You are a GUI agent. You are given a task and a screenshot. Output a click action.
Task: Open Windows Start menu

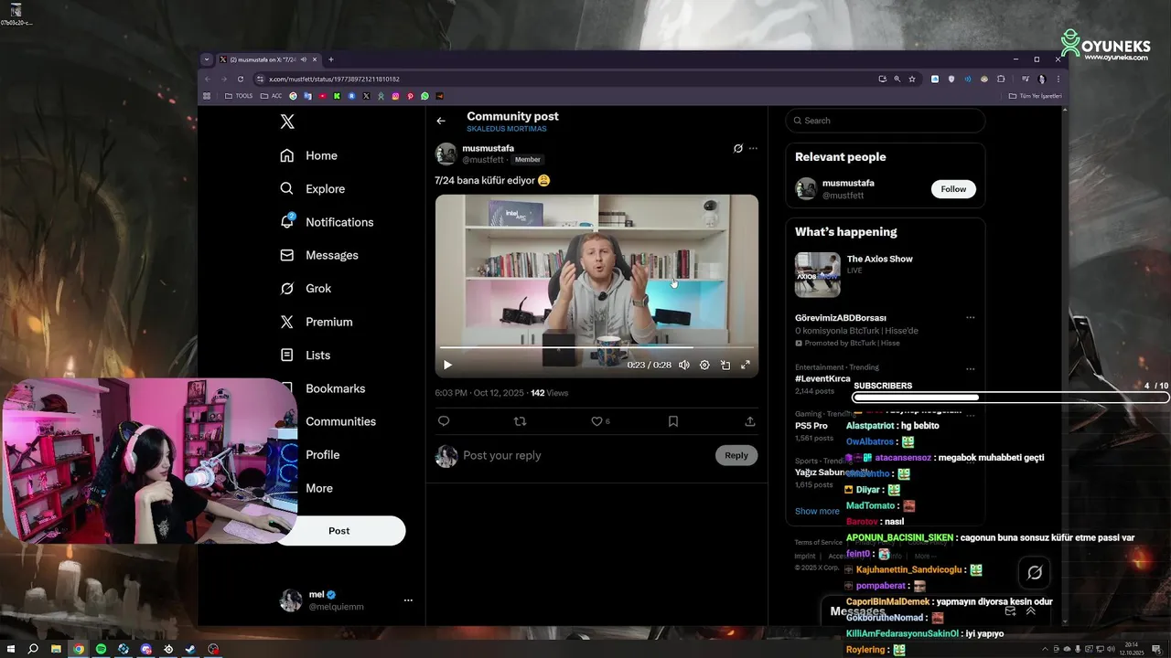coord(11,649)
